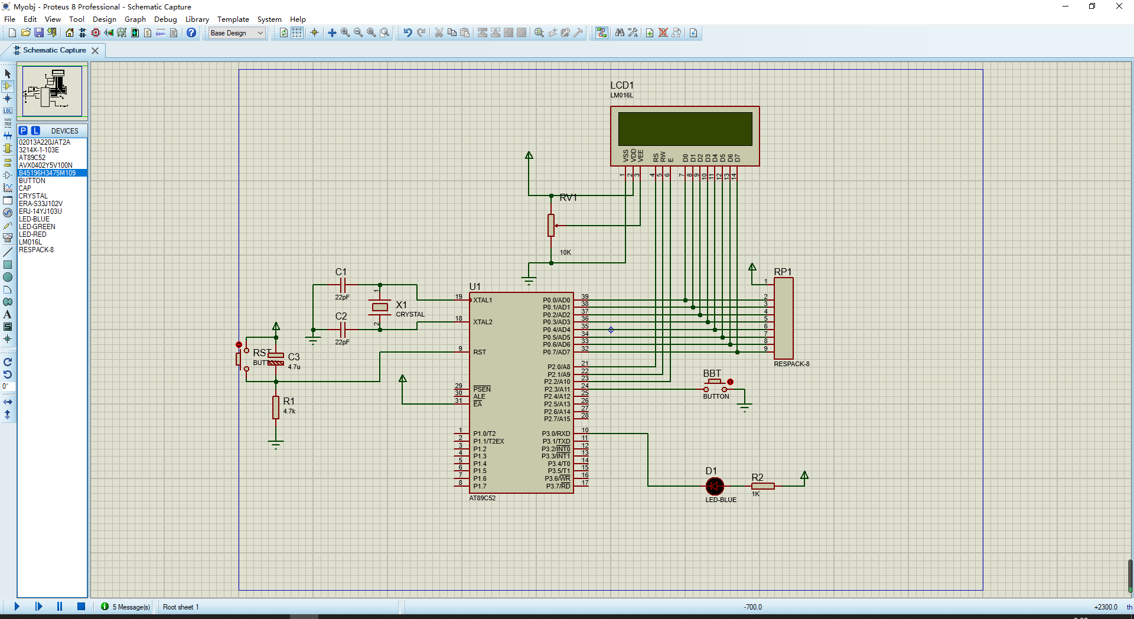Toggle the grid display
This screenshot has width=1134, height=619.
[297, 33]
